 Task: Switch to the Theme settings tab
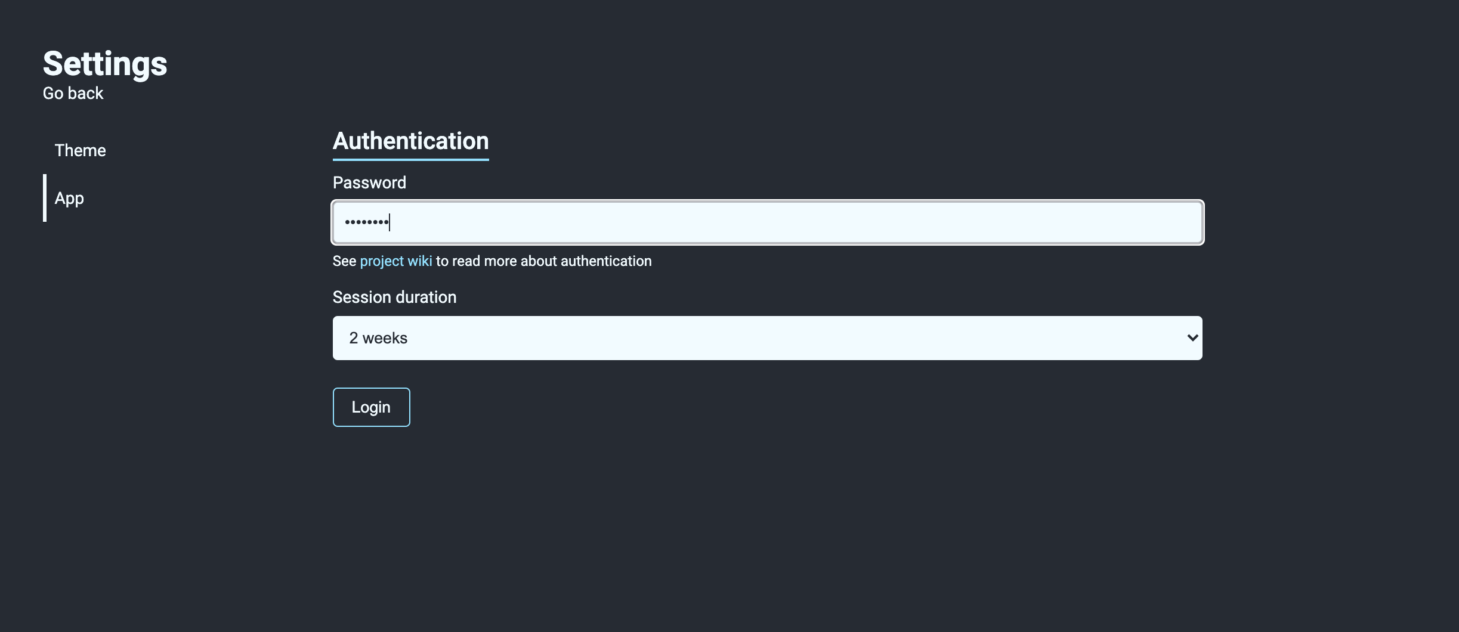80,150
